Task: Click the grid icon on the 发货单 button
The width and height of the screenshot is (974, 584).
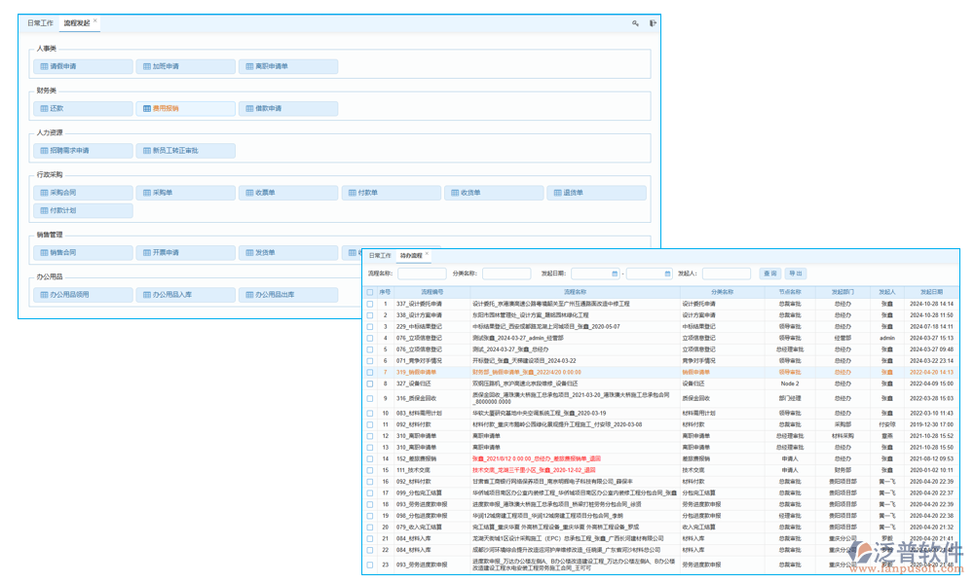Action: [249, 253]
